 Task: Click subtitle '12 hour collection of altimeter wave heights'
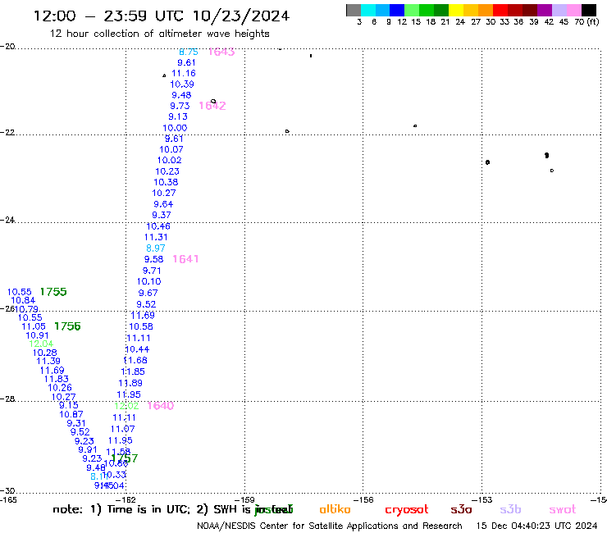pyautogui.click(x=159, y=34)
